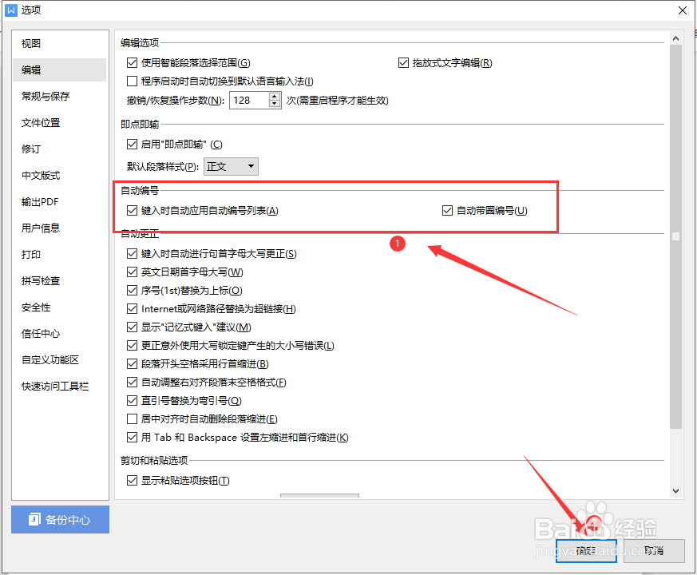This screenshot has height=575, width=697.
Task: Decrease undo steps with down spinner arrow
Action: [275, 105]
